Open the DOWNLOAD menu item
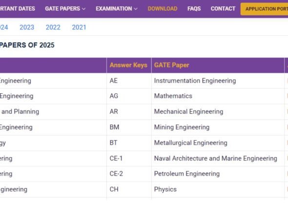Viewport: 288px width, 210px height. [163, 9]
